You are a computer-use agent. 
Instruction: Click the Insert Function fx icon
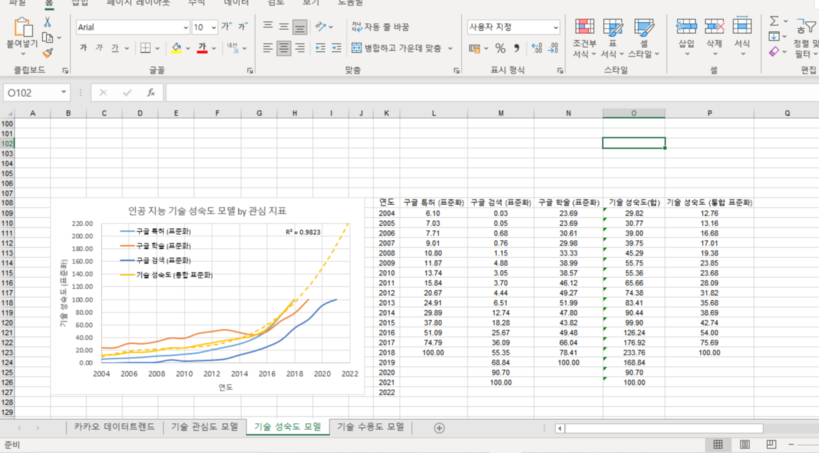151,93
